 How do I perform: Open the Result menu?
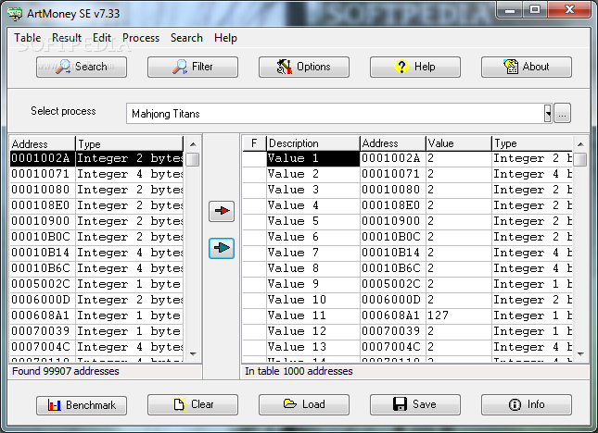point(67,38)
